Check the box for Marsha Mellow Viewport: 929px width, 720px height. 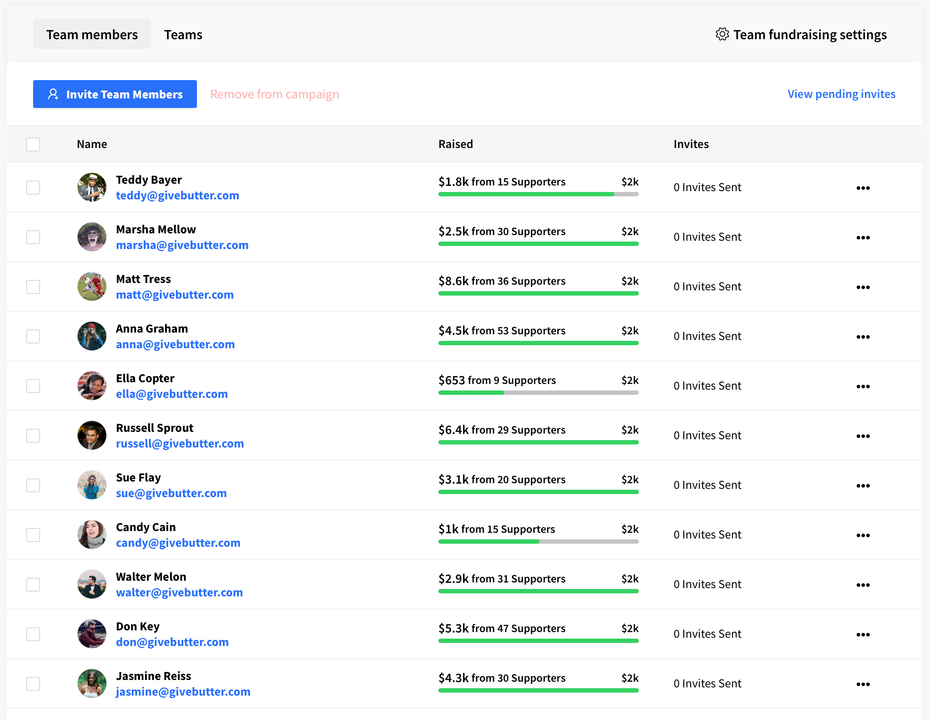pos(33,237)
